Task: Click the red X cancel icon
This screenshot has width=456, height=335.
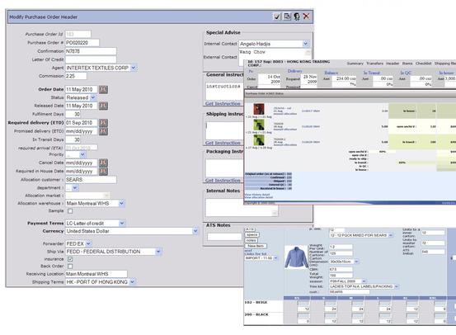Action: [306, 17]
